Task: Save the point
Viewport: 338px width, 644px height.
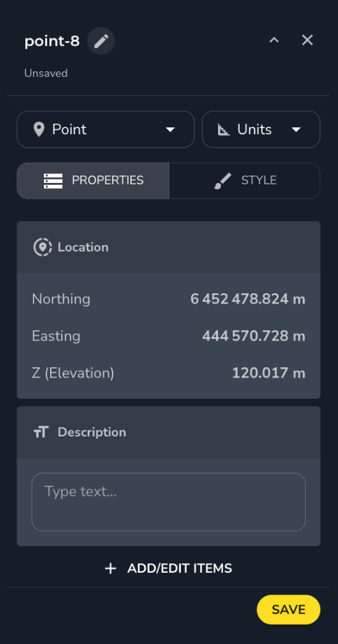Action: pos(288,610)
